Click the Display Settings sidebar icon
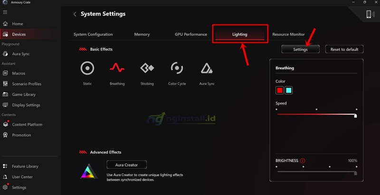380x195 pixels. click(x=5, y=105)
